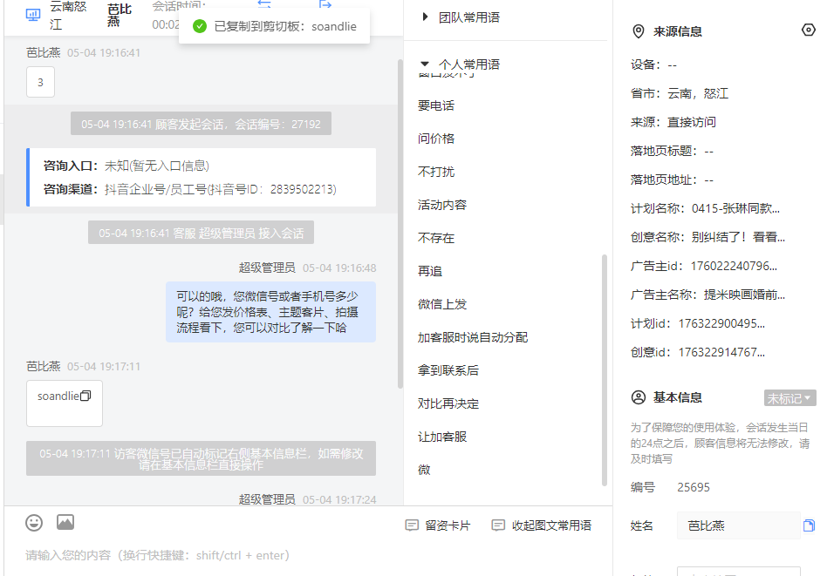Click the 云南怒江 location label in header

68,15
